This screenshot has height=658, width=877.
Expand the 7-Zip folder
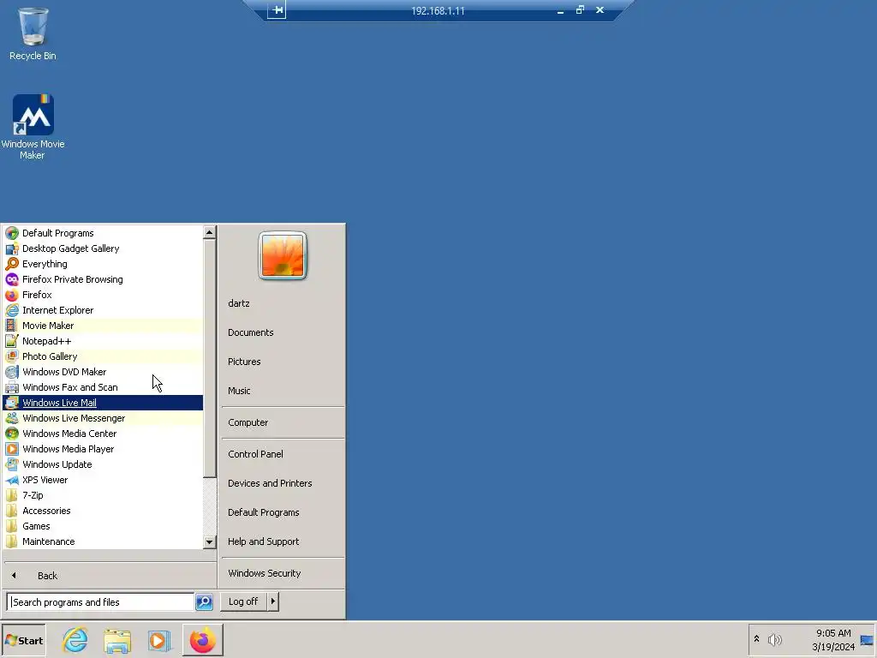pyautogui.click(x=103, y=495)
